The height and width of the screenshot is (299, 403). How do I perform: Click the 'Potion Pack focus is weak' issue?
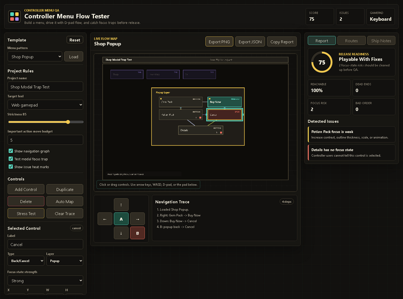click(x=351, y=134)
